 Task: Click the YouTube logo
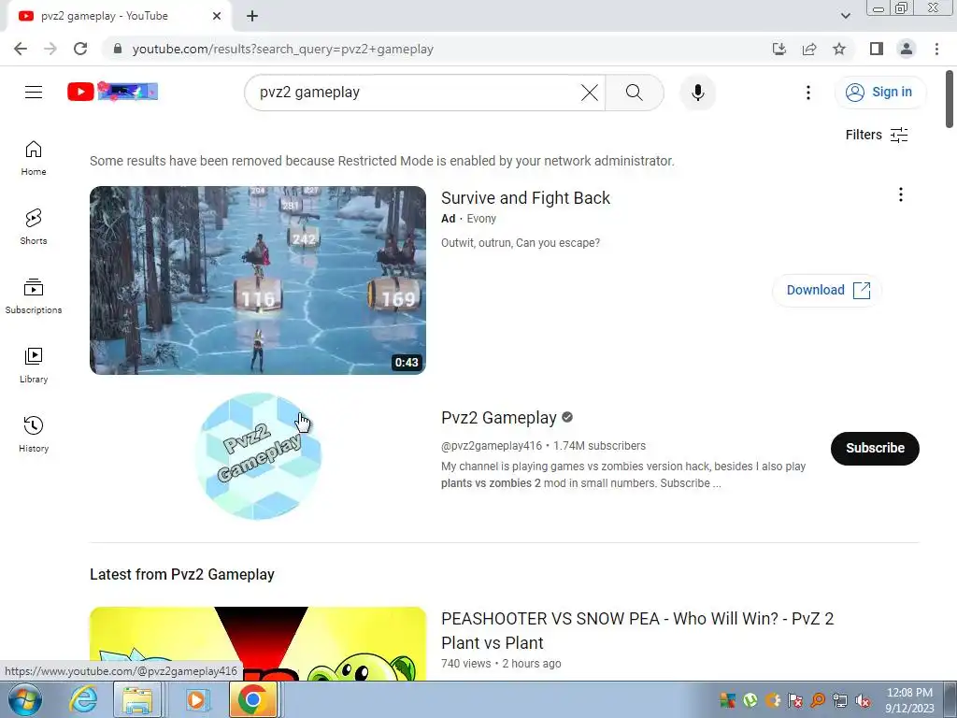[112, 92]
